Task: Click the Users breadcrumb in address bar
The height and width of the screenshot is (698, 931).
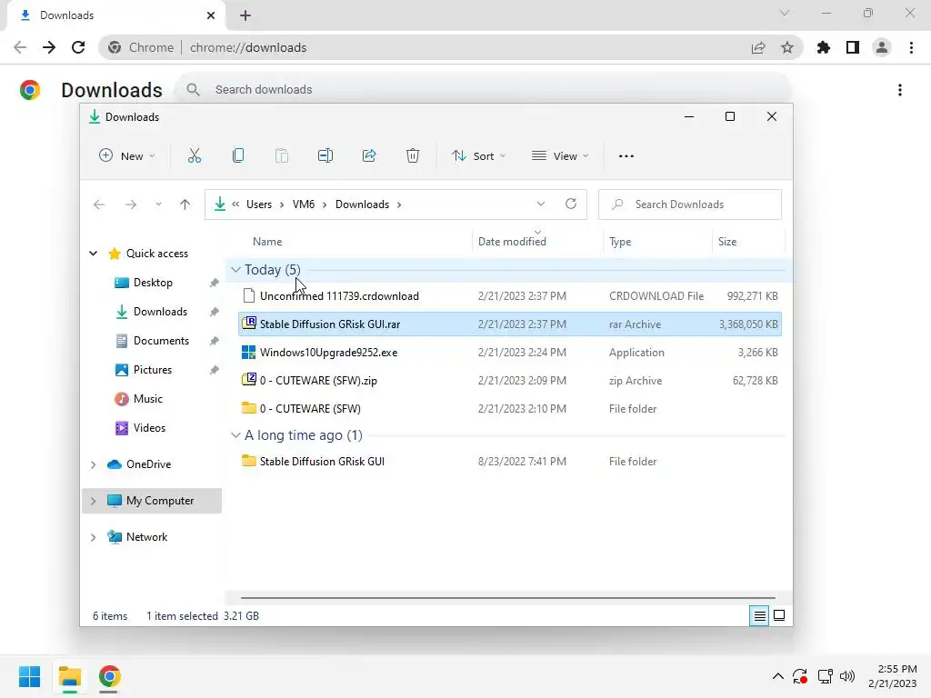Action: [259, 204]
